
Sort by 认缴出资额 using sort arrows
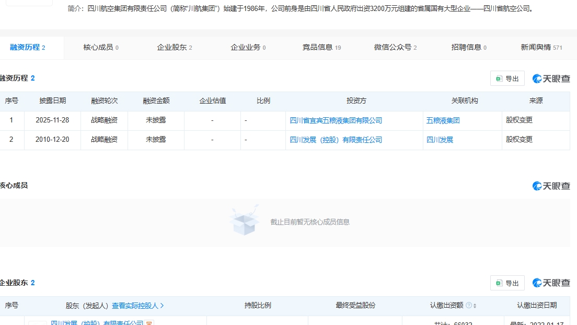(x=475, y=306)
